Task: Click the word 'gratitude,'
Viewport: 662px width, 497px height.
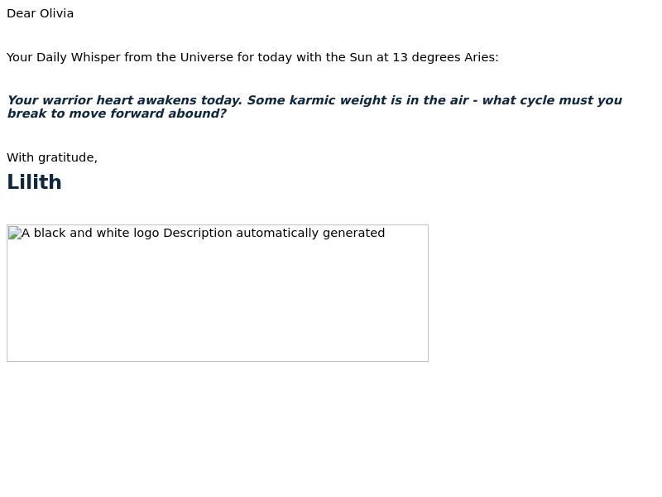Action: (x=68, y=157)
